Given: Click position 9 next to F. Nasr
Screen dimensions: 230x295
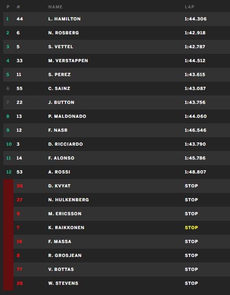Looking at the screenshot, I should (8, 130).
